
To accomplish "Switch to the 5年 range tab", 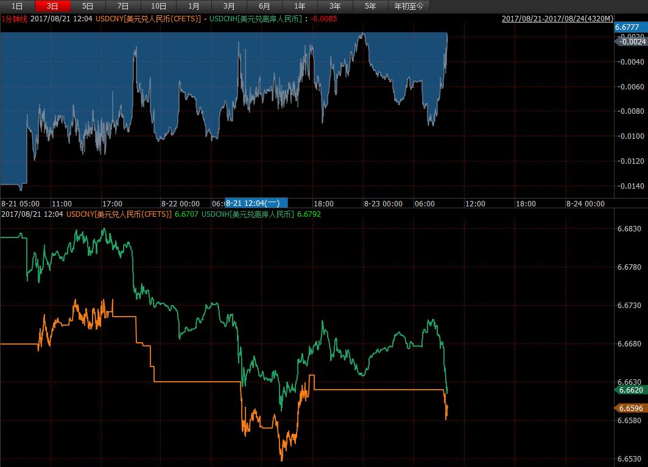I will pos(370,6).
